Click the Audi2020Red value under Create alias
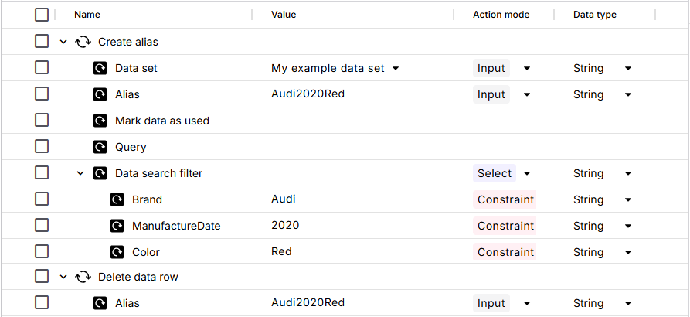The image size is (690, 317). click(x=308, y=94)
